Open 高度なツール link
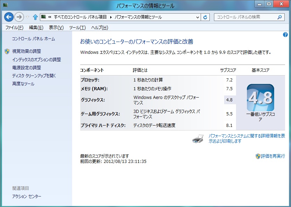 click(23, 84)
